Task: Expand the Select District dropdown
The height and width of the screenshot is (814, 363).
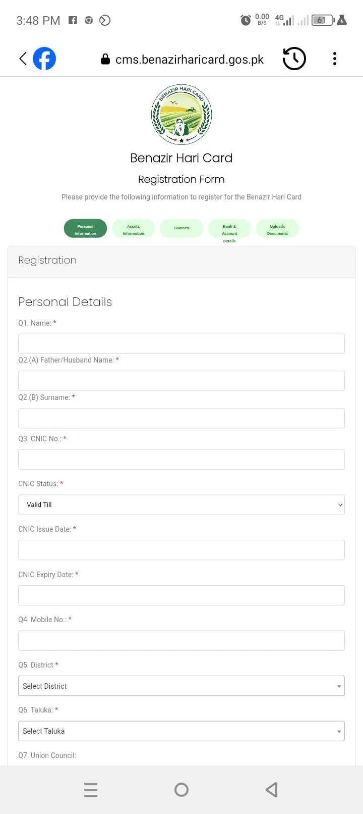Action: click(x=181, y=686)
